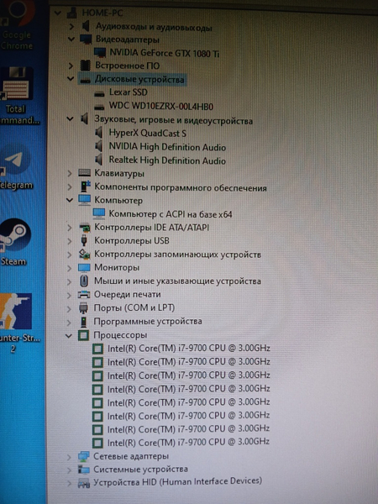Image resolution: width=378 pixels, height=504 pixels.
Task: Expand the Сетевые адаптеры category
Action: (69, 457)
